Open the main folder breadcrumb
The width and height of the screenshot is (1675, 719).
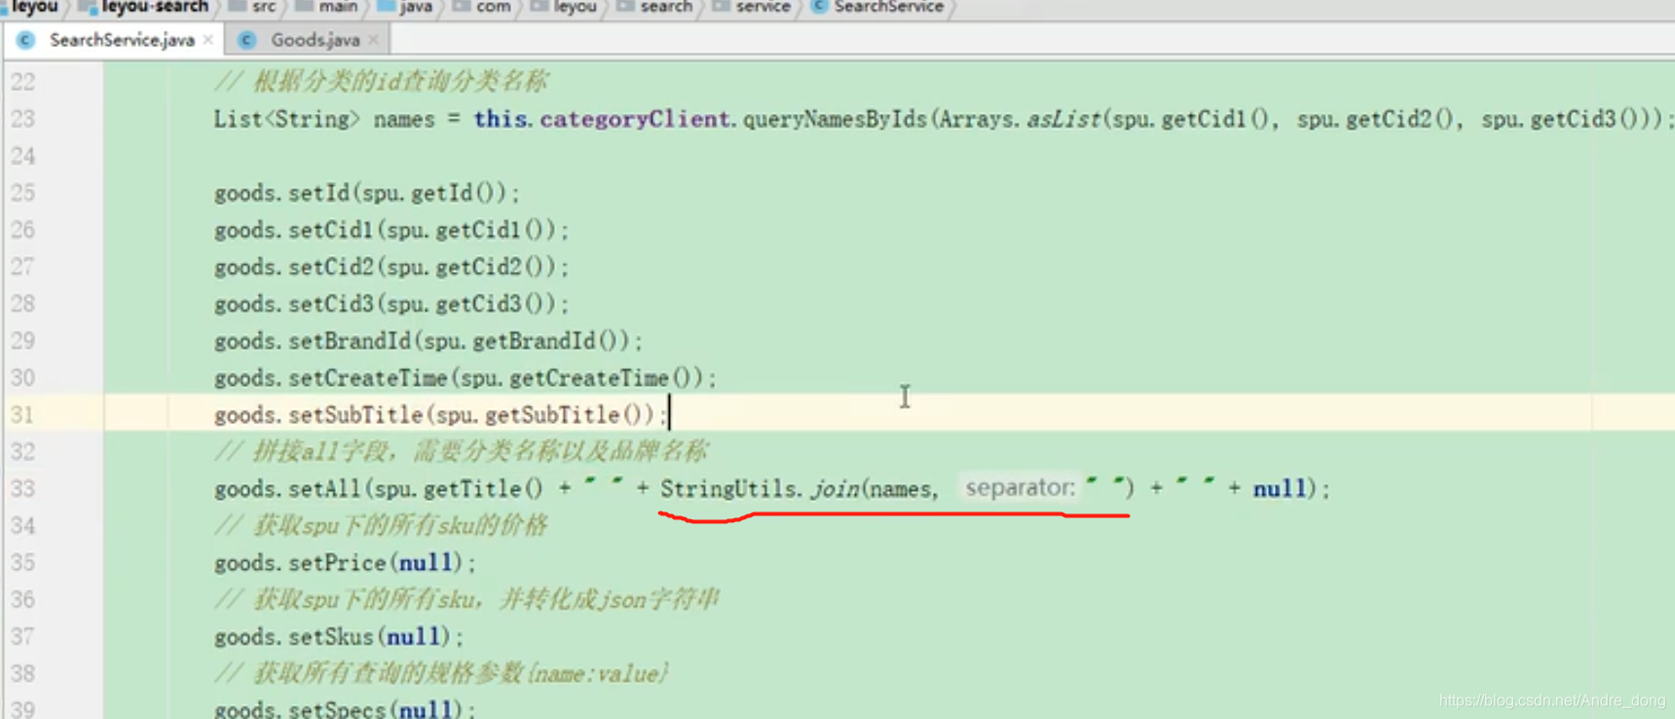click(x=327, y=7)
